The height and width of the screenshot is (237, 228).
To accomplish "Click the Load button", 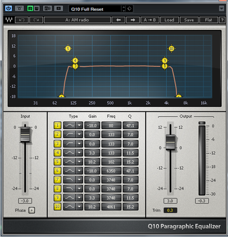I will [170, 20].
